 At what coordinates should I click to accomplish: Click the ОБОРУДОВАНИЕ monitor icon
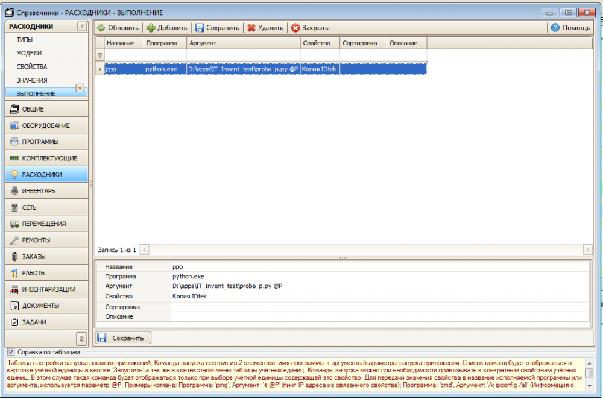pyautogui.click(x=14, y=125)
